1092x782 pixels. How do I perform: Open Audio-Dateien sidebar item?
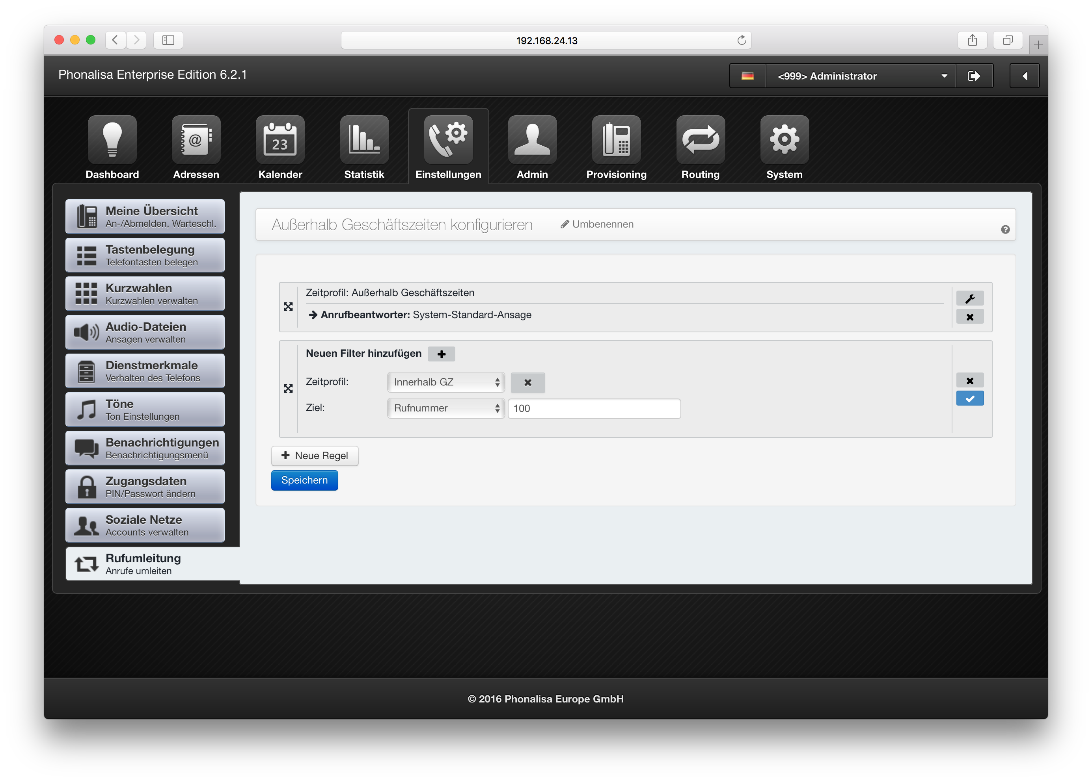pos(145,332)
